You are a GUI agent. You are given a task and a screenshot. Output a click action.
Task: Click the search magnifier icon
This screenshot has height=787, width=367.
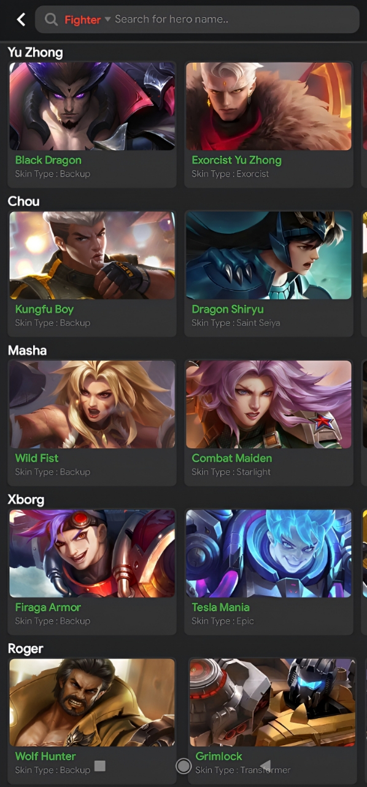[x=51, y=20]
